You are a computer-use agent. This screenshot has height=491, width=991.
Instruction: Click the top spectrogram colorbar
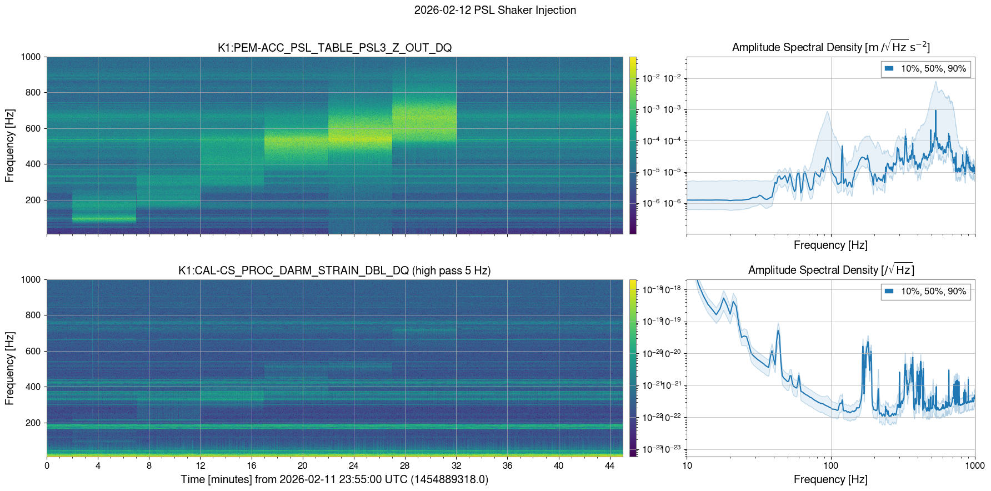[633, 145]
